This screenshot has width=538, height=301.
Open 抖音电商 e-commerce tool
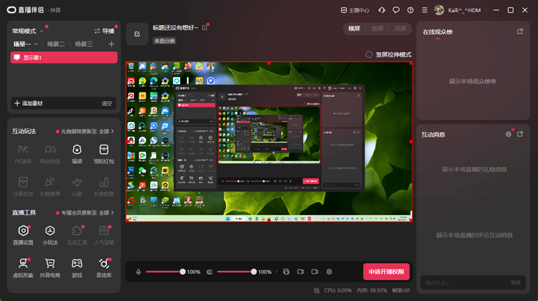click(x=50, y=268)
